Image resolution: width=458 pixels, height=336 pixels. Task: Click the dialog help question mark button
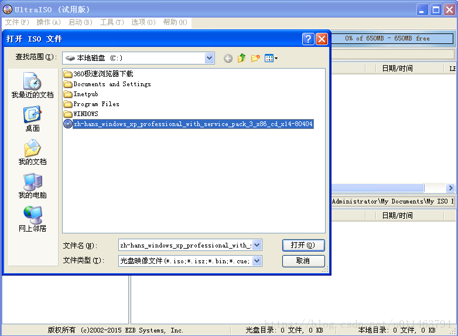tap(308, 39)
